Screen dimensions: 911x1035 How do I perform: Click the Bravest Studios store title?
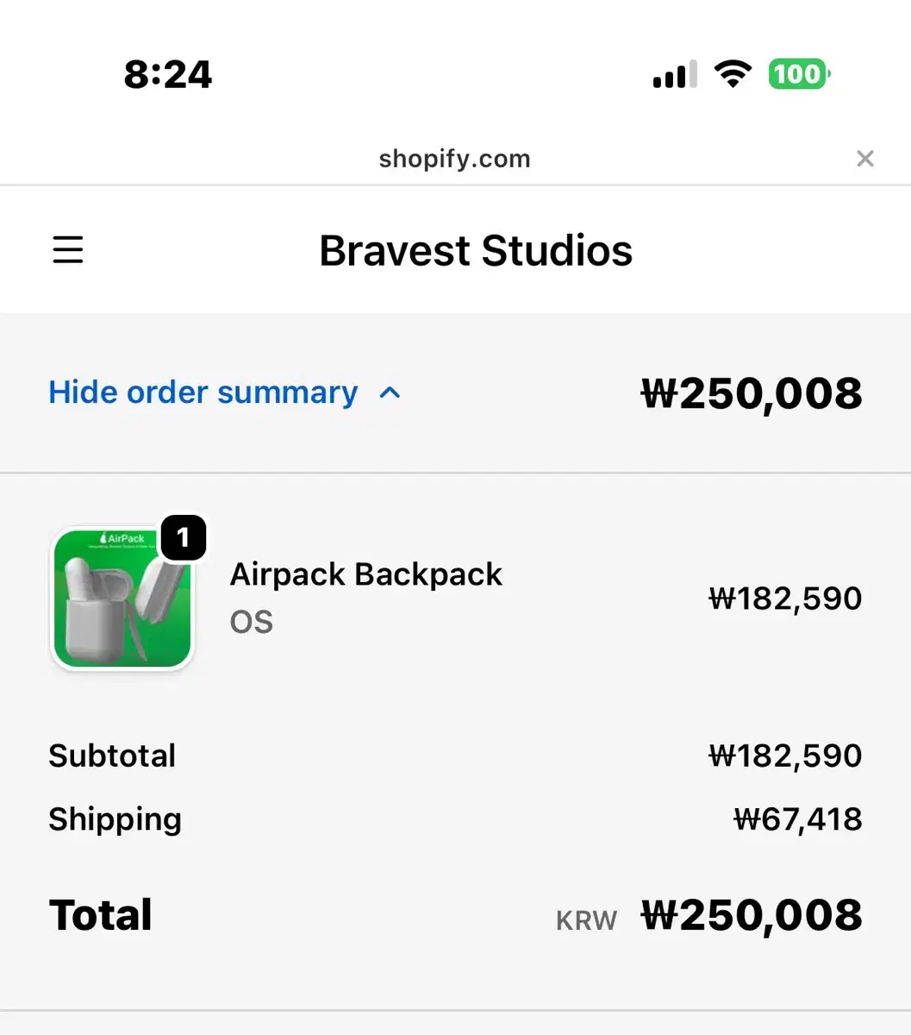pos(476,251)
